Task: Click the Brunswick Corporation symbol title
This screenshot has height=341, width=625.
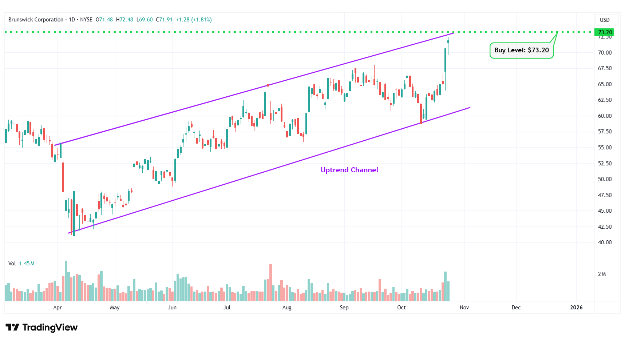Action: (36, 20)
